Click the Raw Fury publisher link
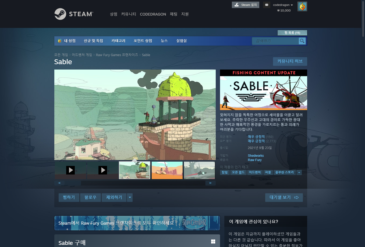 click(x=255, y=160)
